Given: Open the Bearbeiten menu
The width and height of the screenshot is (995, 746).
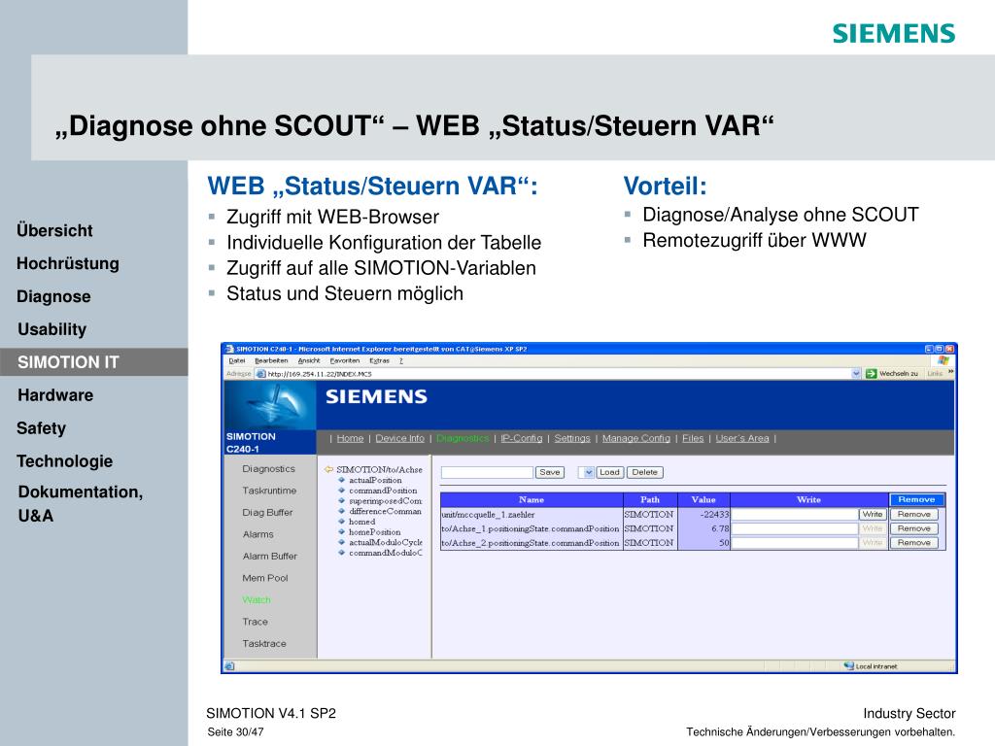Looking at the screenshot, I should (271, 360).
